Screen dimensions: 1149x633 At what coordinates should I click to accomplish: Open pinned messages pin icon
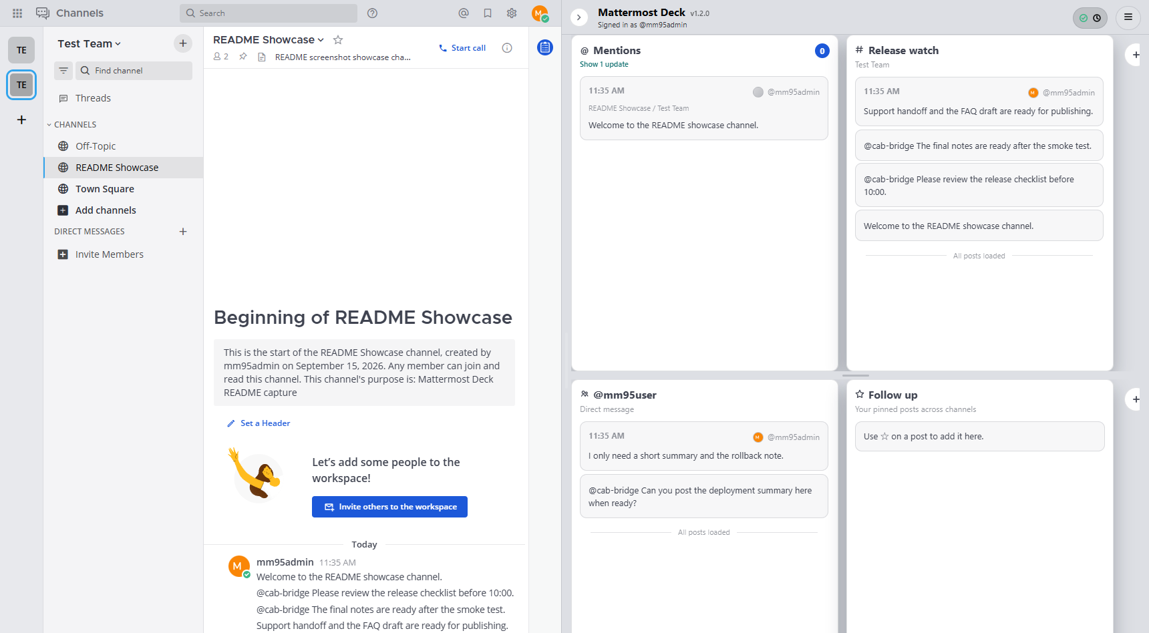pos(243,57)
